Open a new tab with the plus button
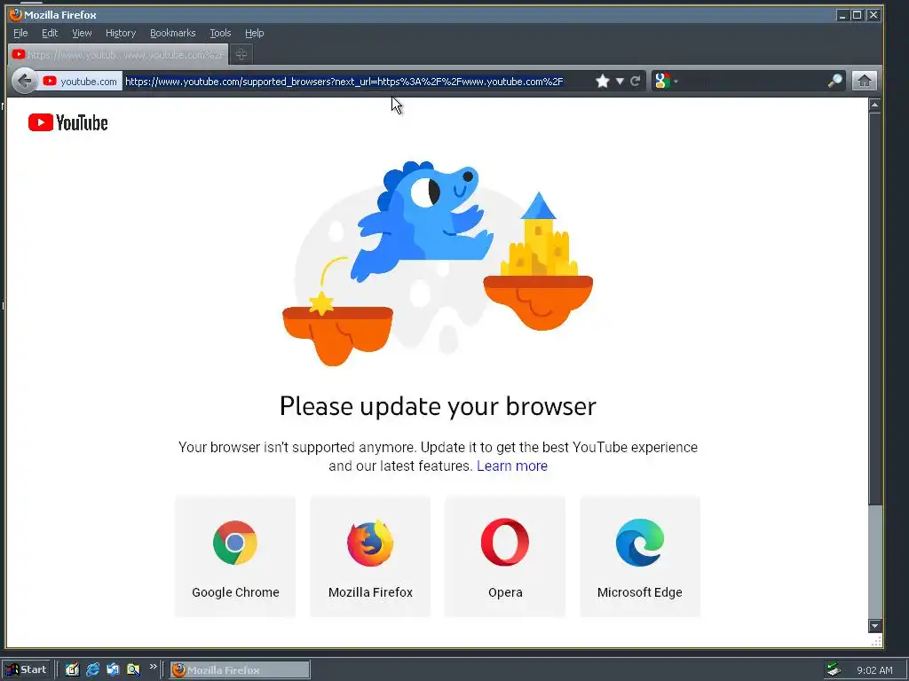The image size is (909, 681). (241, 54)
